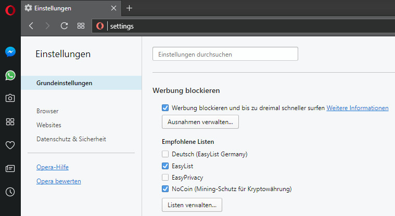Click the gear icon on the Einstellungen tab
This screenshot has width=395, height=216.
(x=28, y=8)
